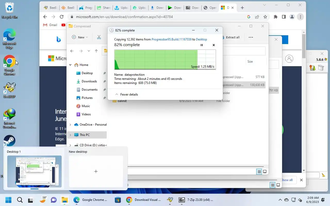Image resolution: width=330 pixels, height=206 pixels.
Task: Click Task View taskbar icon
Action: pyautogui.click(x=31, y=200)
